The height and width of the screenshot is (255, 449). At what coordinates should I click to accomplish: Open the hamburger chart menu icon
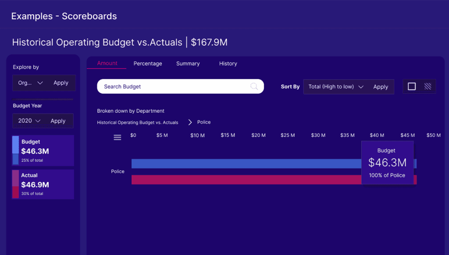click(118, 137)
